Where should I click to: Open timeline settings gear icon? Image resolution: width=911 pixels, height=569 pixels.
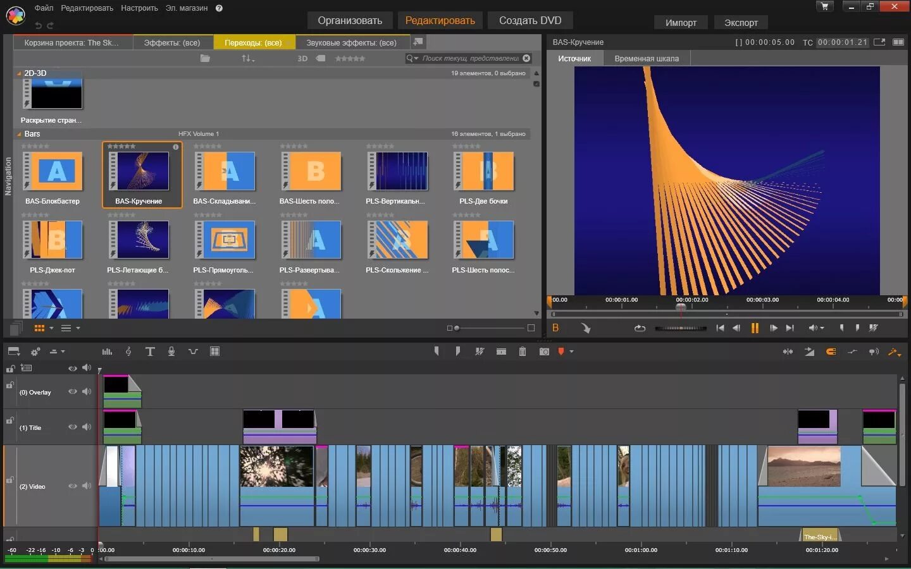pos(35,352)
